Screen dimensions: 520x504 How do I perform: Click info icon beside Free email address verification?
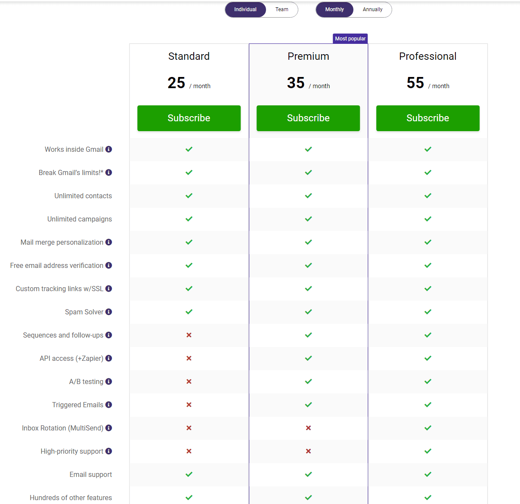point(108,265)
